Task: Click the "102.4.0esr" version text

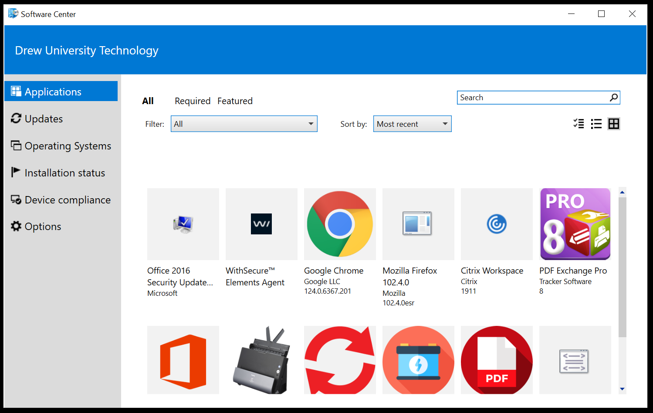Action: [398, 303]
